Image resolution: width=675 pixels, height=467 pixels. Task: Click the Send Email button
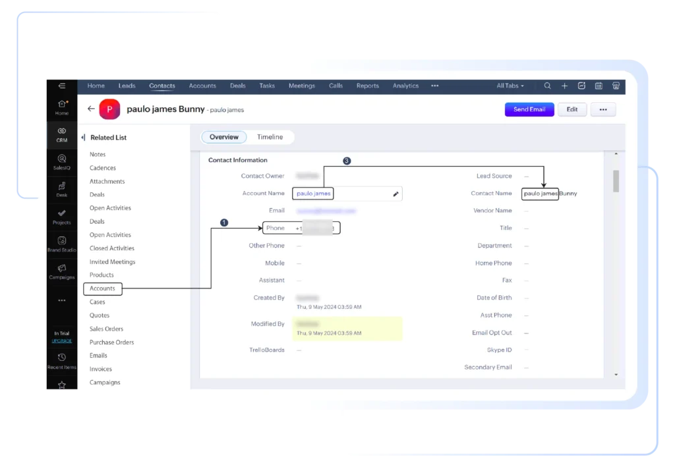coord(529,109)
